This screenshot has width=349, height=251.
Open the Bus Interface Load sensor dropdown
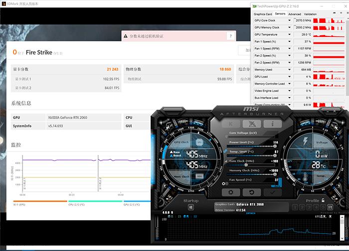(289, 98)
